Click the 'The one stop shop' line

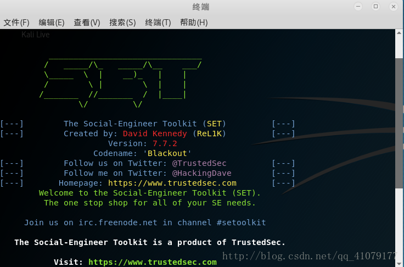[x=150, y=203]
